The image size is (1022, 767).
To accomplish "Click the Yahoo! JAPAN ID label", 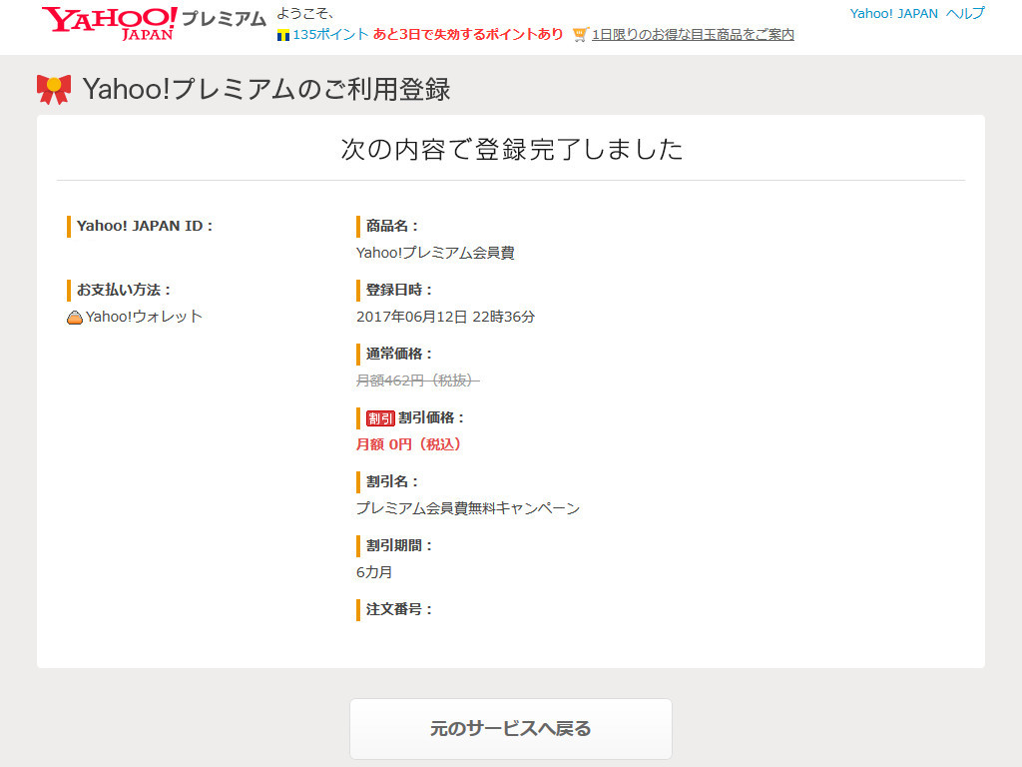I will click(x=145, y=226).
